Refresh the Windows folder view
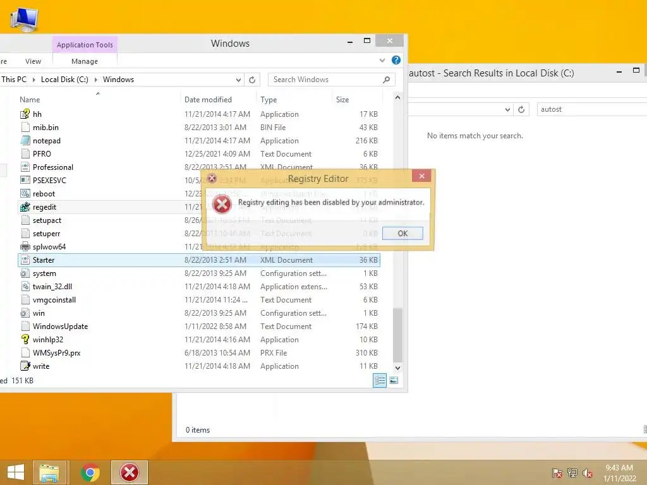The image size is (647, 485). click(252, 80)
